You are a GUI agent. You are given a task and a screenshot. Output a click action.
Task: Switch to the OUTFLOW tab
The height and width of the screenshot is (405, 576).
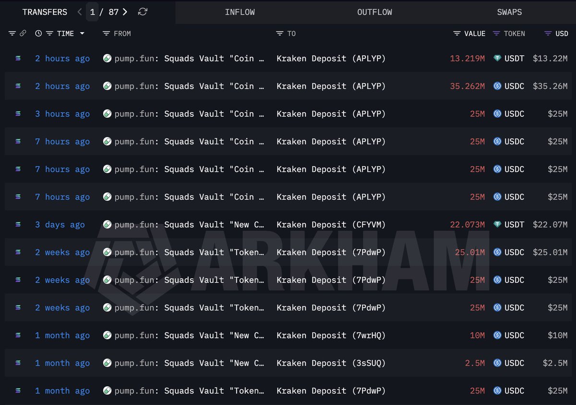pyautogui.click(x=374, y=12)
